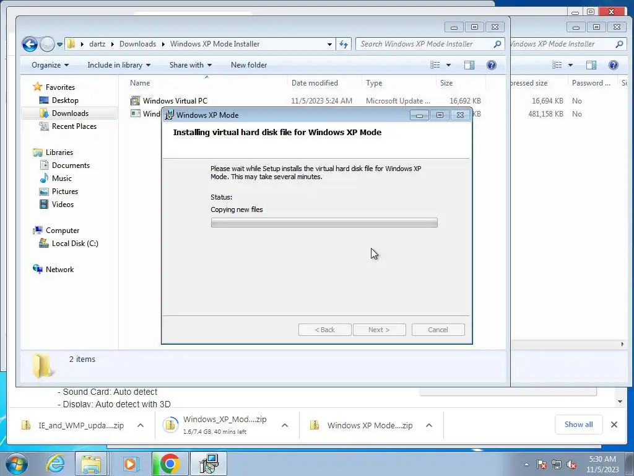
Task: Click dartz in the address breadcrumb
Action: pos(97,44)
